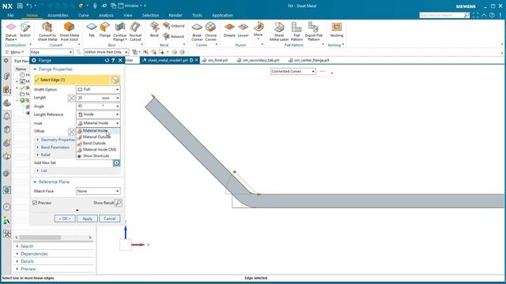Reset the Flange dialog
Viewport: 506px width, 284px height.
(107, 61)
